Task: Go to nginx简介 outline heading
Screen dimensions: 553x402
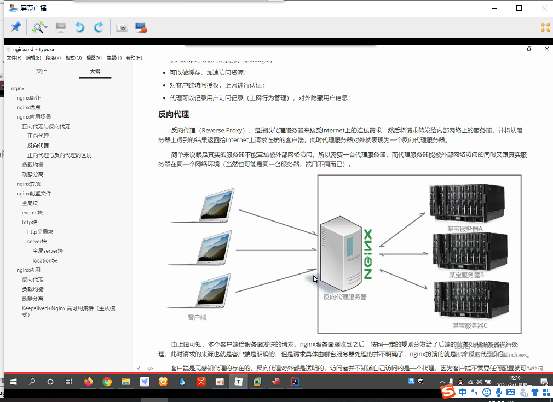Action: [x=28, y=98]
